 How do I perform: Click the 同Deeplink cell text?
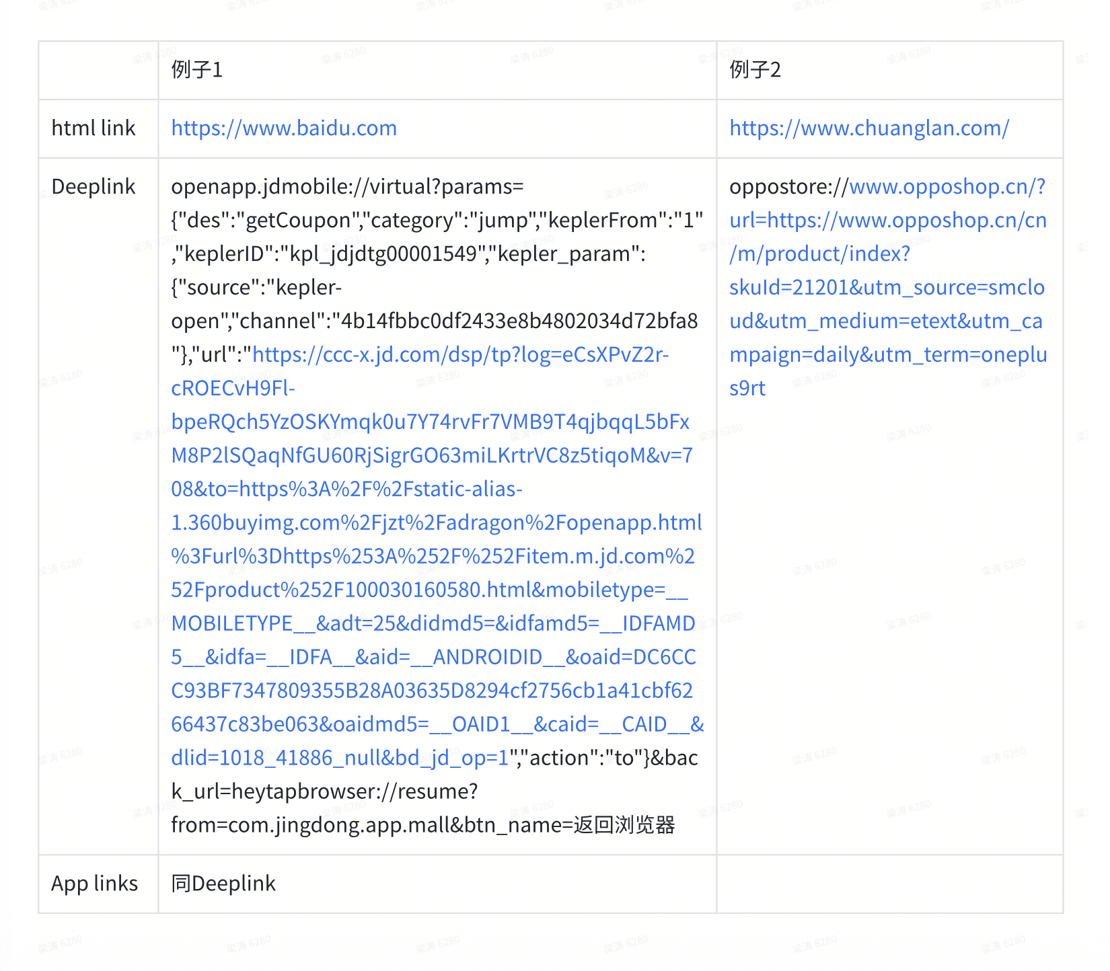pyautogui.click(x=223, y=884)
